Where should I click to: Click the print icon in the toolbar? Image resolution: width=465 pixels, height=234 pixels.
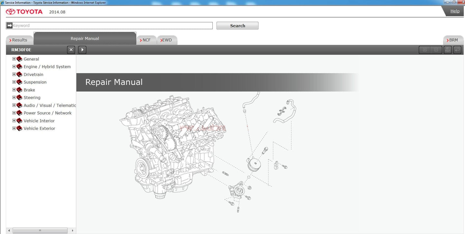pos(448,50)
